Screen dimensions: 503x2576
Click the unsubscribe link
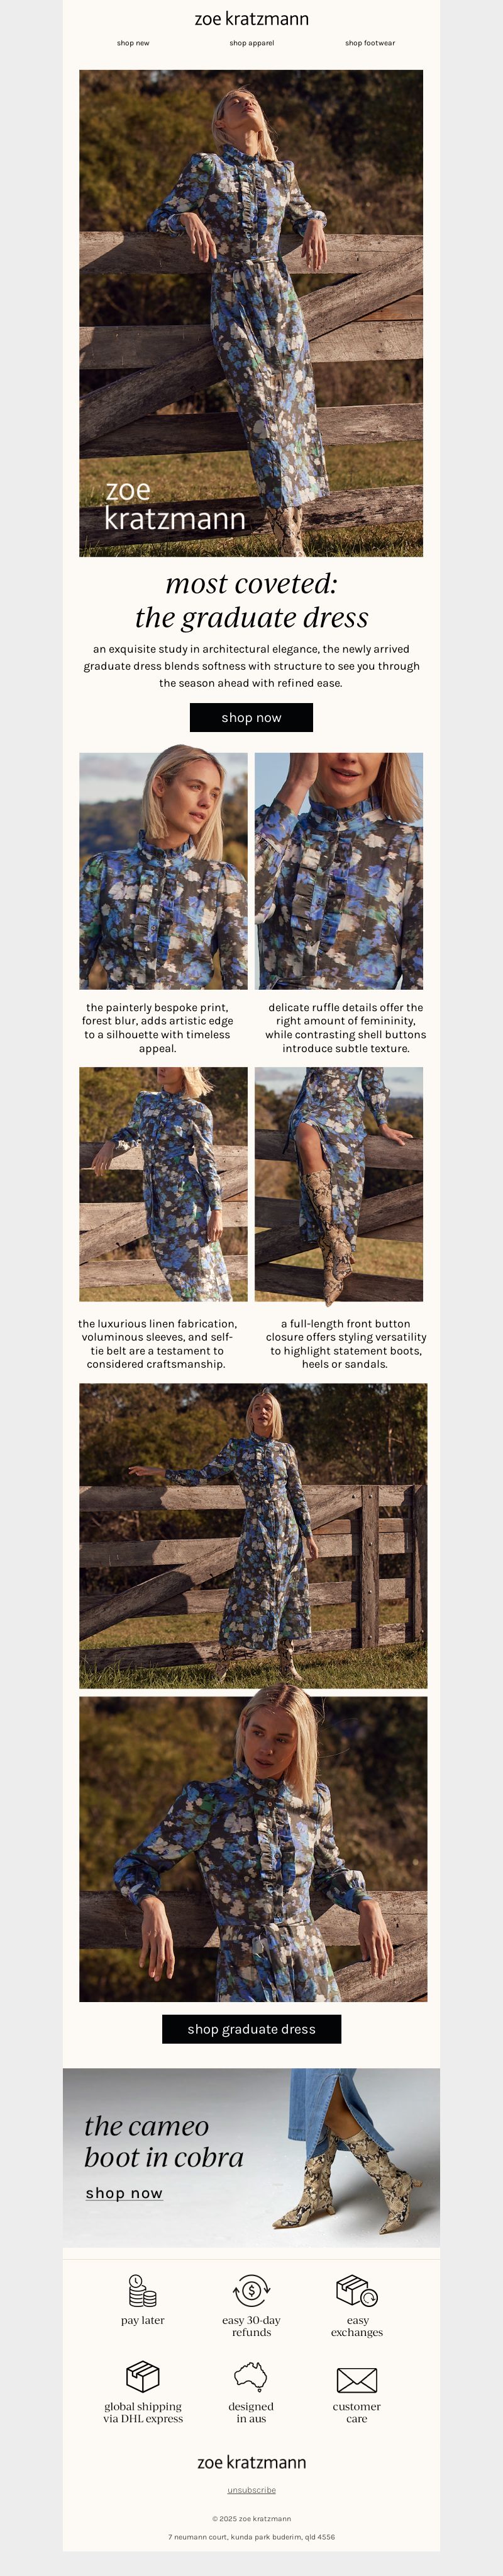[x=251, y=2490]
